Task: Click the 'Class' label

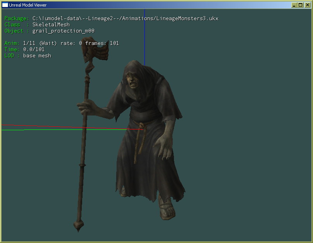Action: 12,24
